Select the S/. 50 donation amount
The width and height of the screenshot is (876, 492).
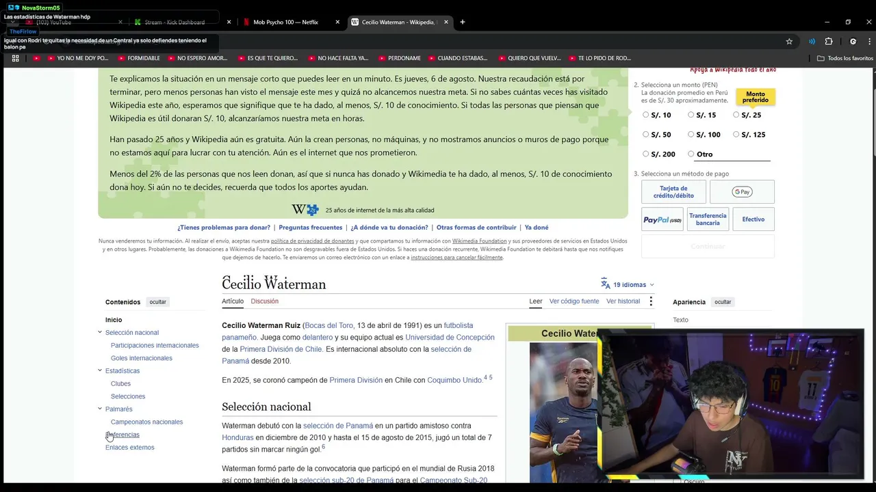pyautogui.click(x=645, y=135)
